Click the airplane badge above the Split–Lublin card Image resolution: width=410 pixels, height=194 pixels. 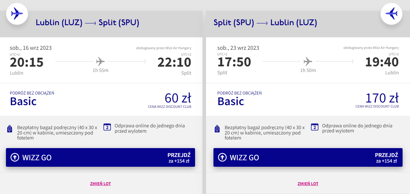[391, 14]
